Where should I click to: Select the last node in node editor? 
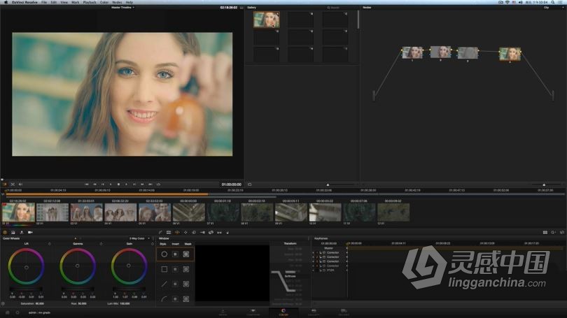[x=510, y=55]
